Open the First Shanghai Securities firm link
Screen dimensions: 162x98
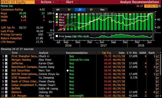tap(25, 56)
